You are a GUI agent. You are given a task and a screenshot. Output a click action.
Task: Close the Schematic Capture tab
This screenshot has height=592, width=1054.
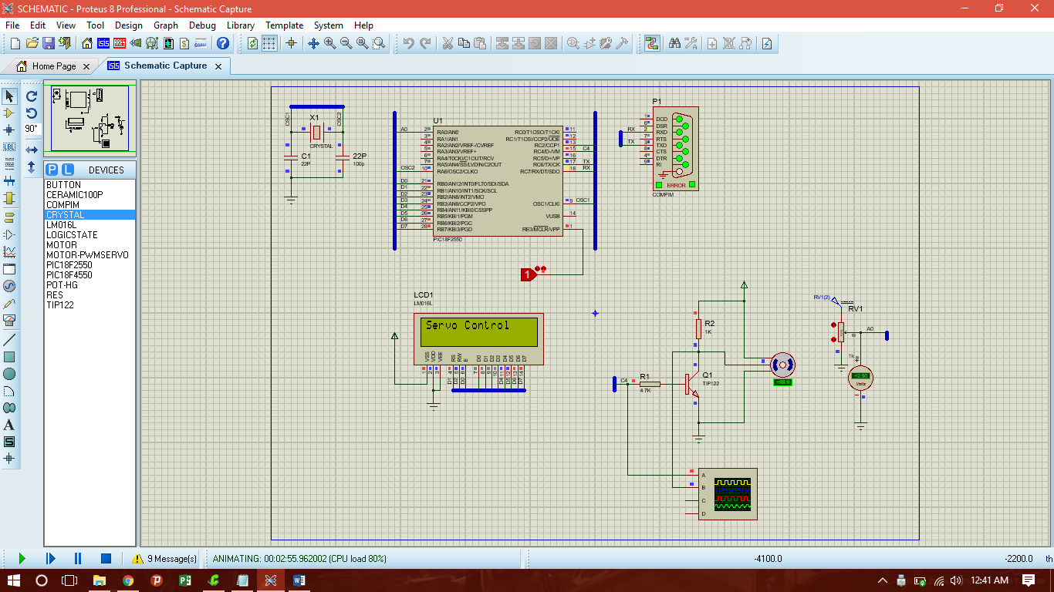(218, 66)
